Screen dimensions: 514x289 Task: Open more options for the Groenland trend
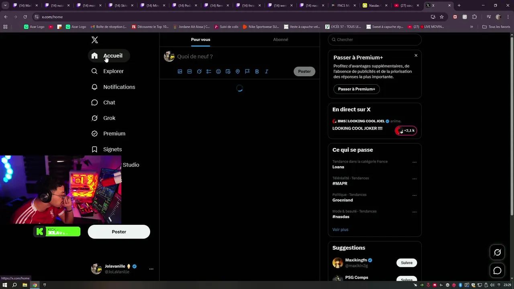414,195
